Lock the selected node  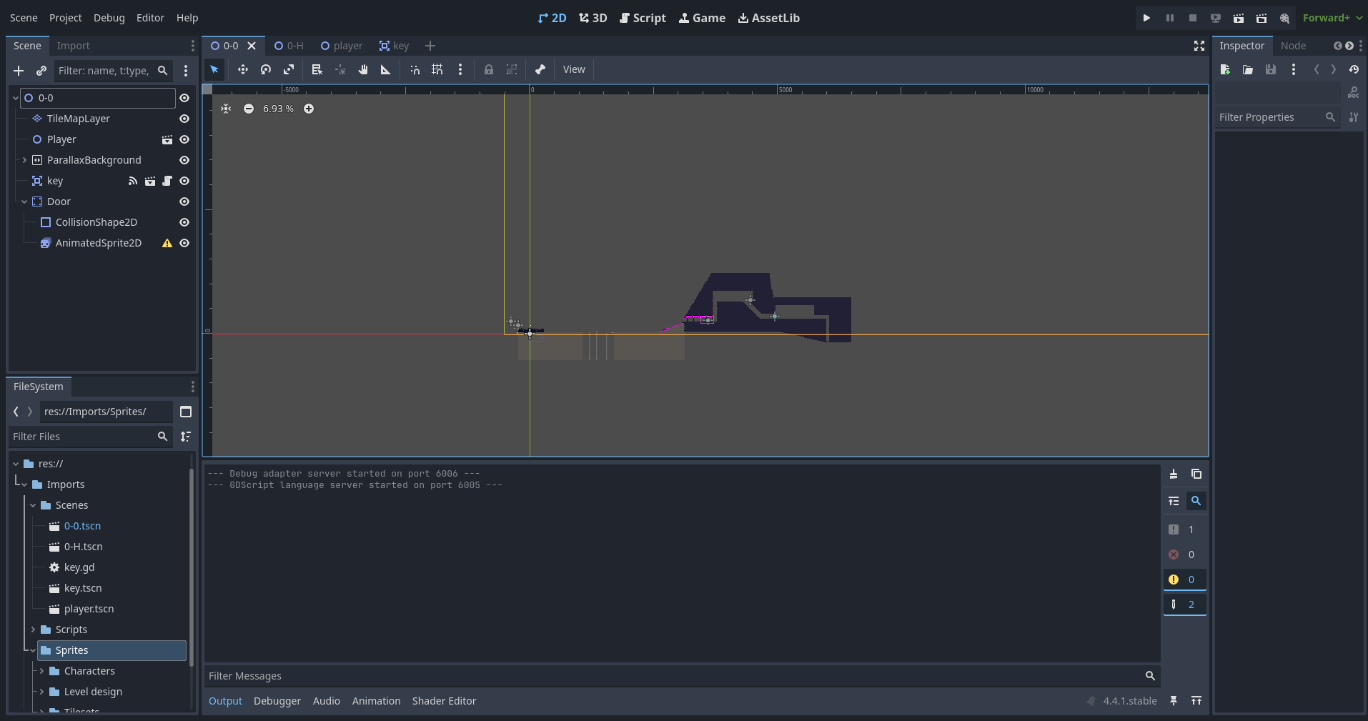coord(489,69)
